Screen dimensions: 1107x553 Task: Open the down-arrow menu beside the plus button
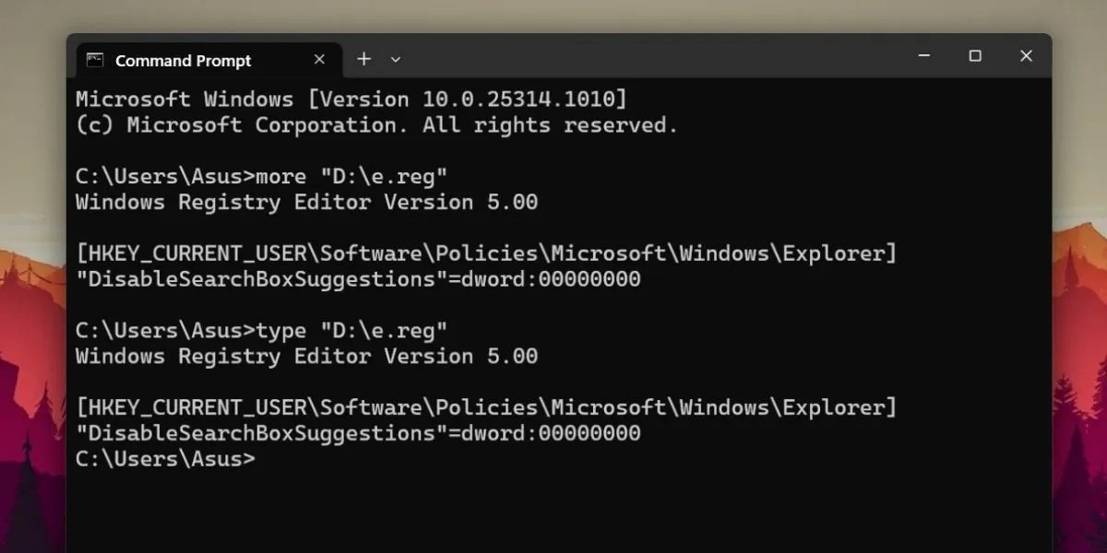tap(395, 59)
